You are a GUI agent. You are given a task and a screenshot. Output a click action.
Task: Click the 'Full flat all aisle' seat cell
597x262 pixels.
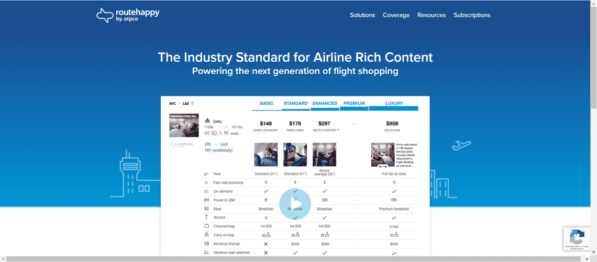pos(394,174)
